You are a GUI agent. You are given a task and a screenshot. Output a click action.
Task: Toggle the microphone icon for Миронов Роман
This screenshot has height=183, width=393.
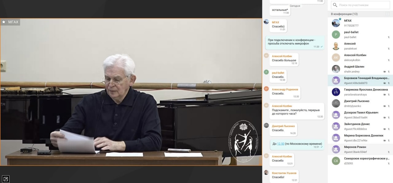389,152
